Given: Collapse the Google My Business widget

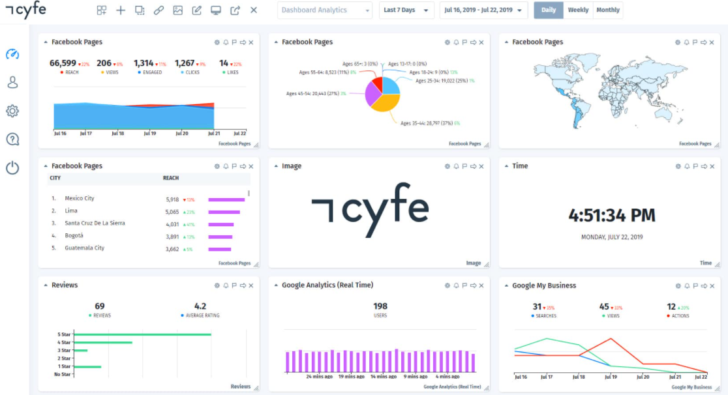Looking at the screenshot, I should tap(506, 285).
